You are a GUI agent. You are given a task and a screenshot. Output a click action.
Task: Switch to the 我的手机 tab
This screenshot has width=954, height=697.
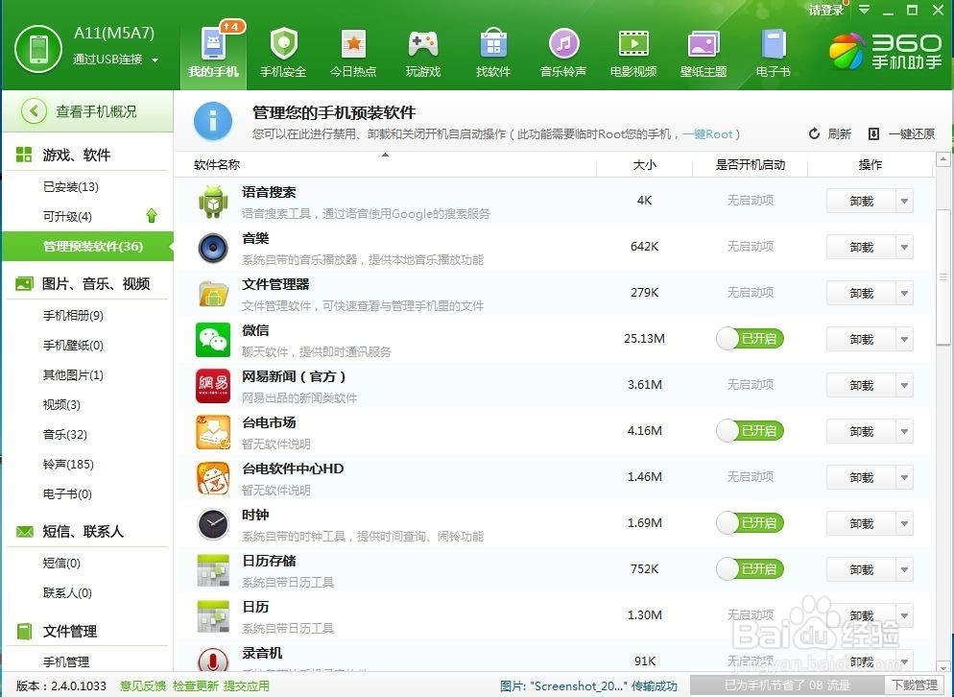tap(213, 45)
